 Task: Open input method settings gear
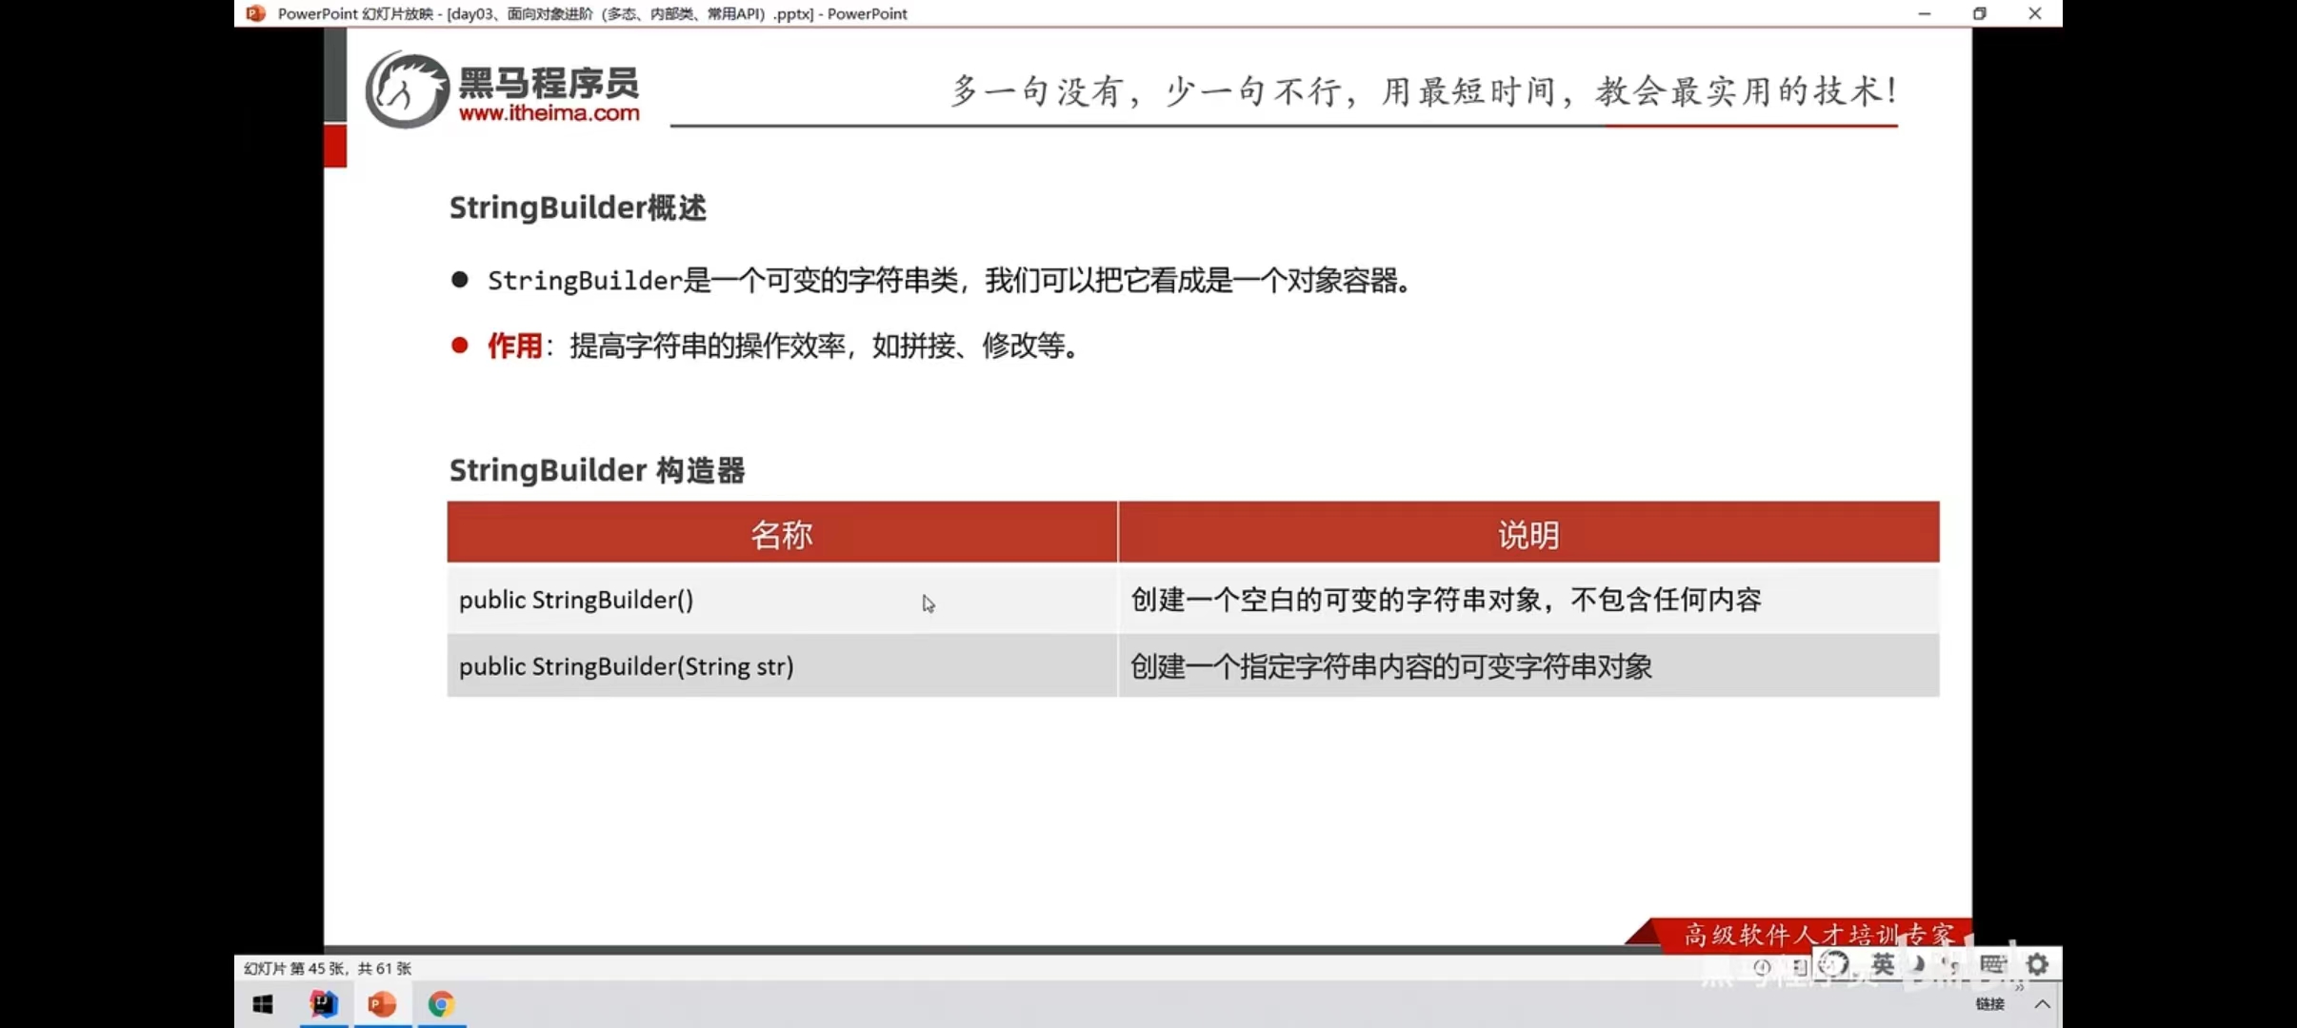[x=2037, y=964]
